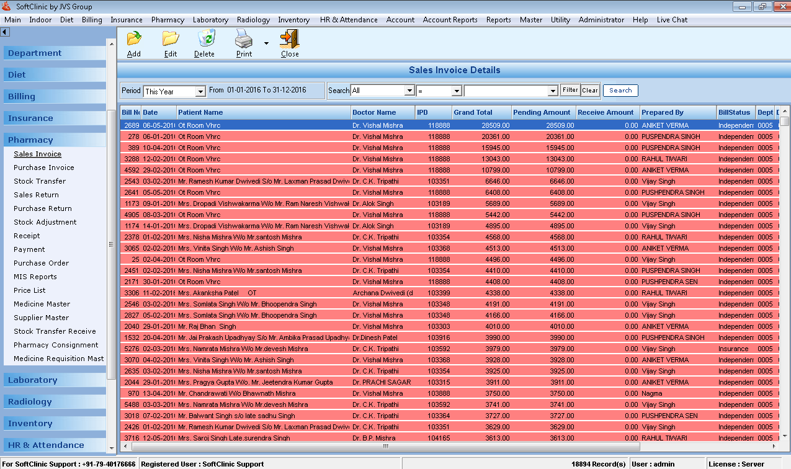Open the Print options dropdown arrow
The width and height of the screenshot is (791, 469).
coord(266,43)
